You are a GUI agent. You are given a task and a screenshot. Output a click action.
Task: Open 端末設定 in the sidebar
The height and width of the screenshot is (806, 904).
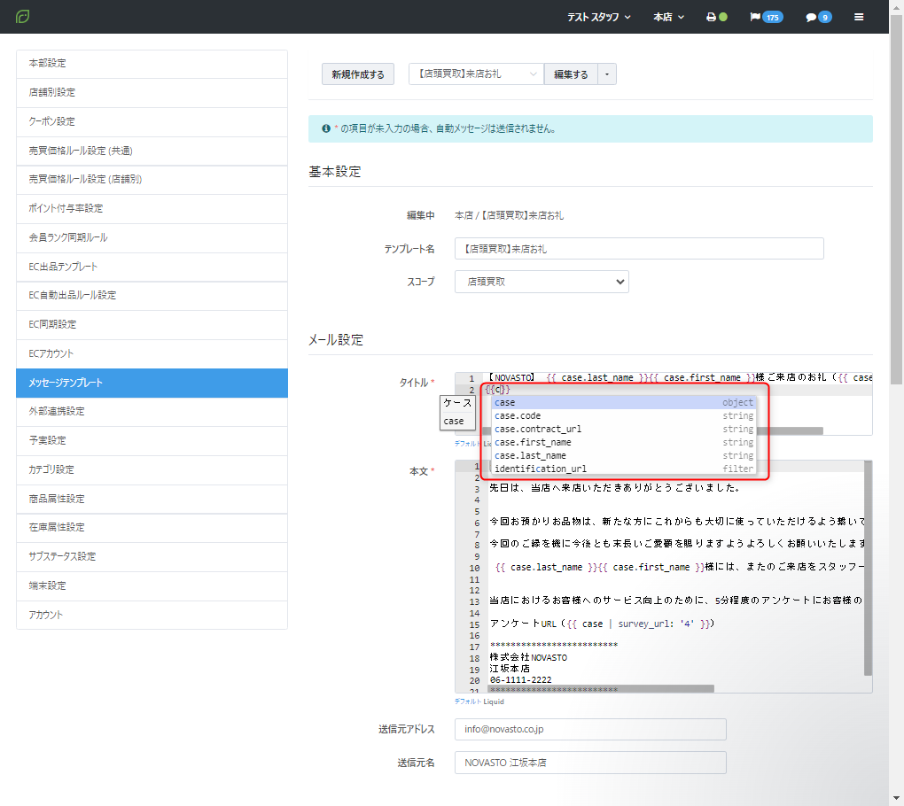click(152, 586)
